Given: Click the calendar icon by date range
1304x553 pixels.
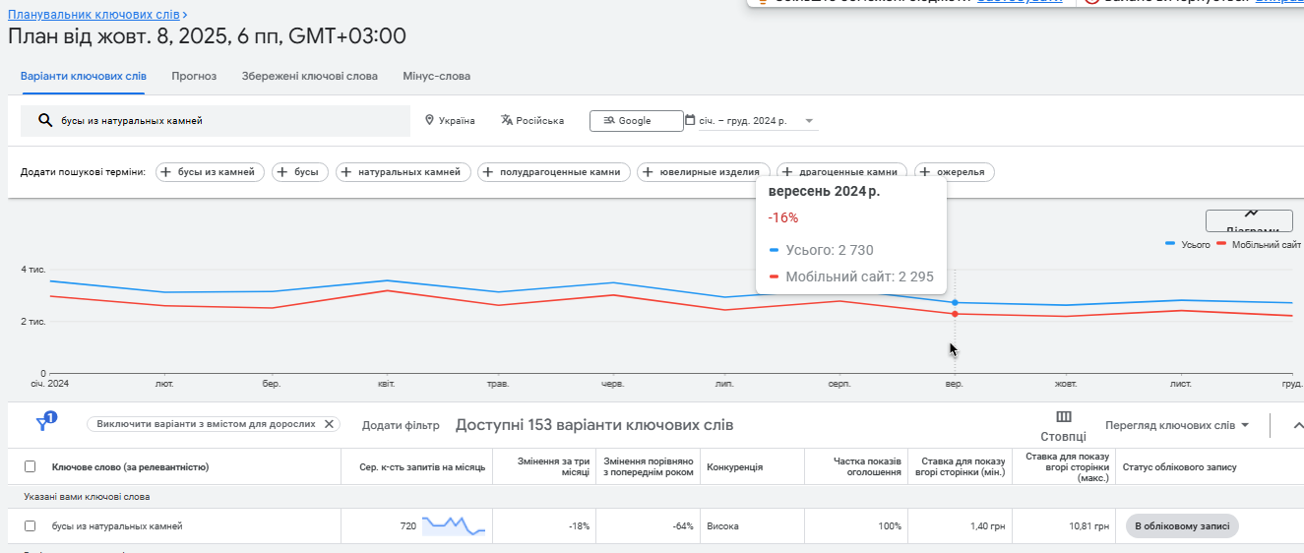Looking at the screenshot, I should (690, 120).
